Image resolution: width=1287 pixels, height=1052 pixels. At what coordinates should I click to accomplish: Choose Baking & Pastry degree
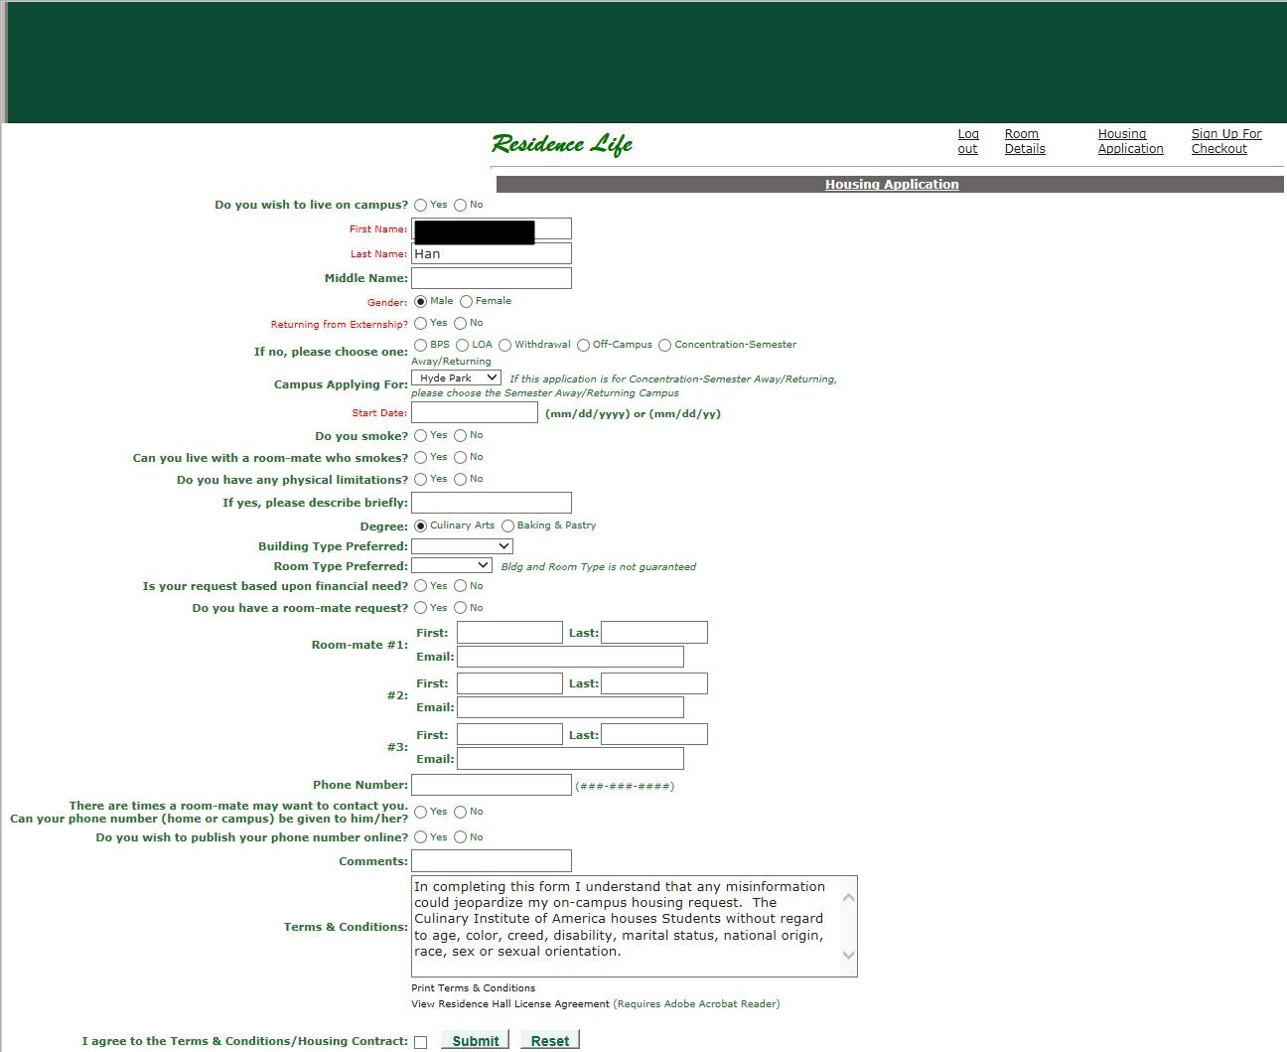click(508, 526)
